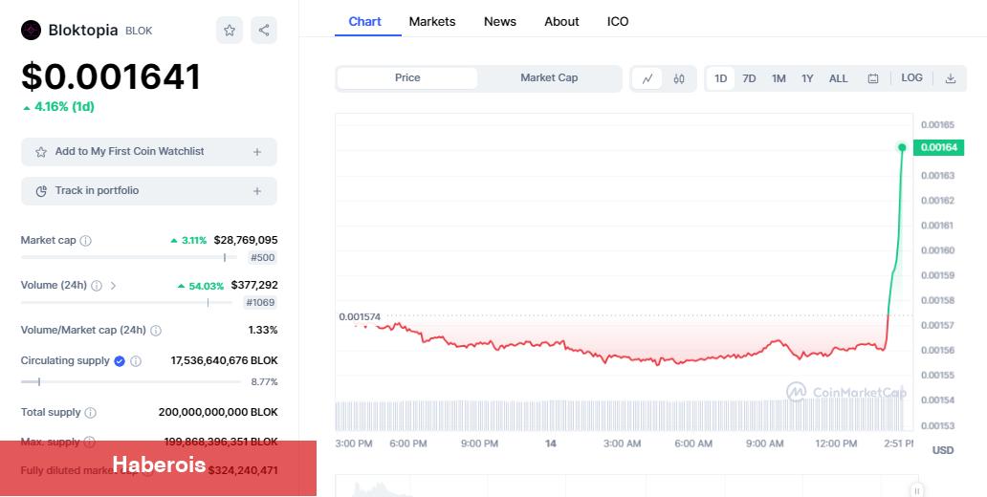Select 1Y time range

click(807, 78)
